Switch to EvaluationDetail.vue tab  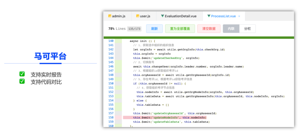pyautogui.click(x=179, y=16)
